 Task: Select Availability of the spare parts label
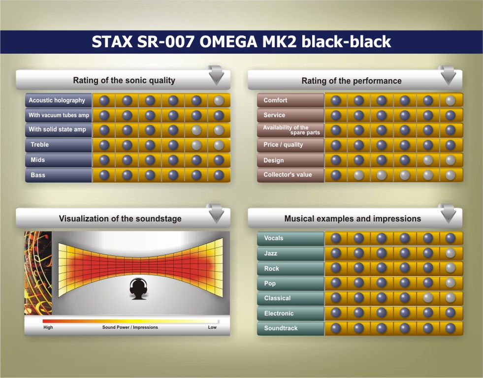coord(290,130)
